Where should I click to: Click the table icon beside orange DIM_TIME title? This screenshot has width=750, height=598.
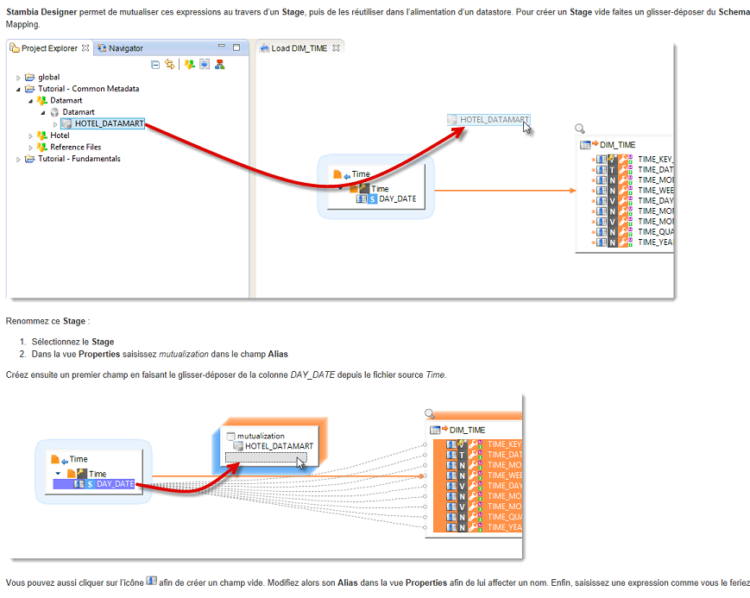pos(435,430)
